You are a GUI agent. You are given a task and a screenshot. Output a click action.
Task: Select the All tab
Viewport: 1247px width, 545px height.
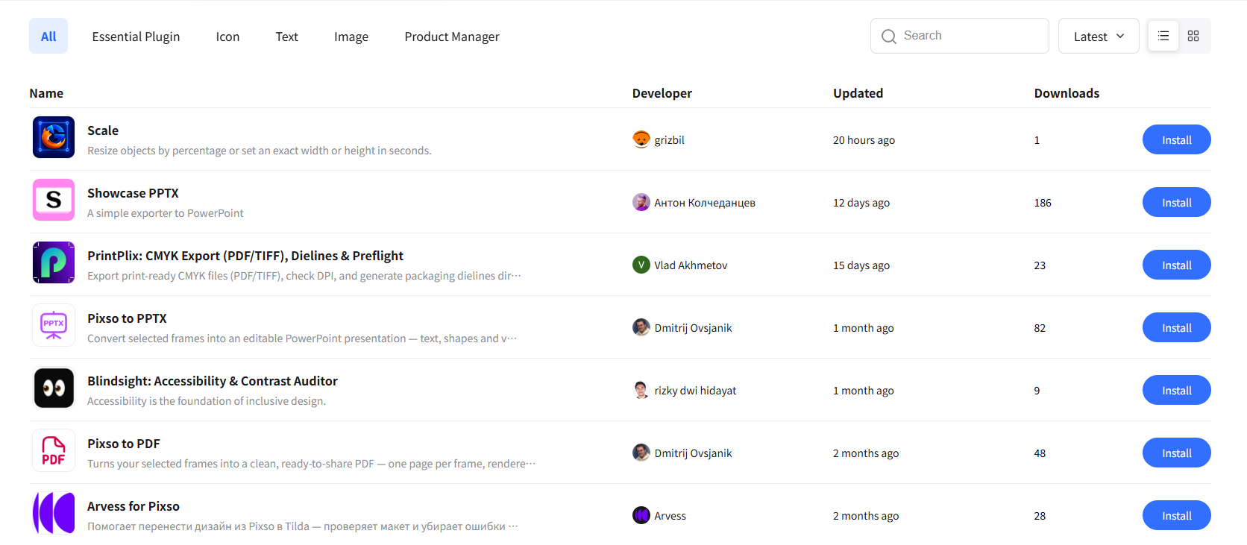pos(48,36)
